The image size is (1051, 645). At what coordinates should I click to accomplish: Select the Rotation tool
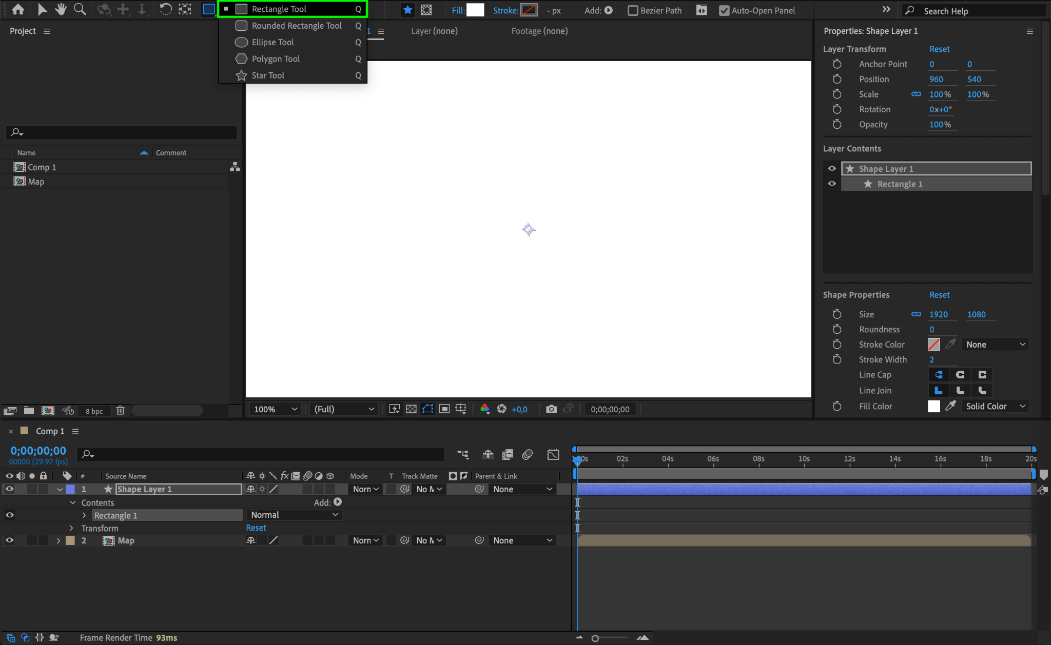[x=165, y=9]
